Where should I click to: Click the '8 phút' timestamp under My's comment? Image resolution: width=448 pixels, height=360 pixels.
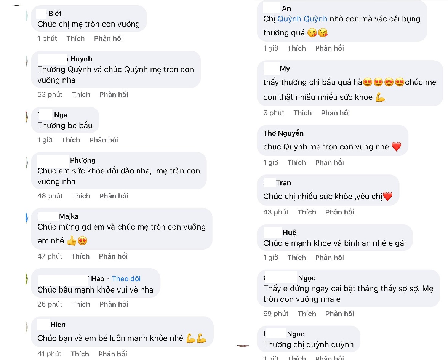click(274, 113)
